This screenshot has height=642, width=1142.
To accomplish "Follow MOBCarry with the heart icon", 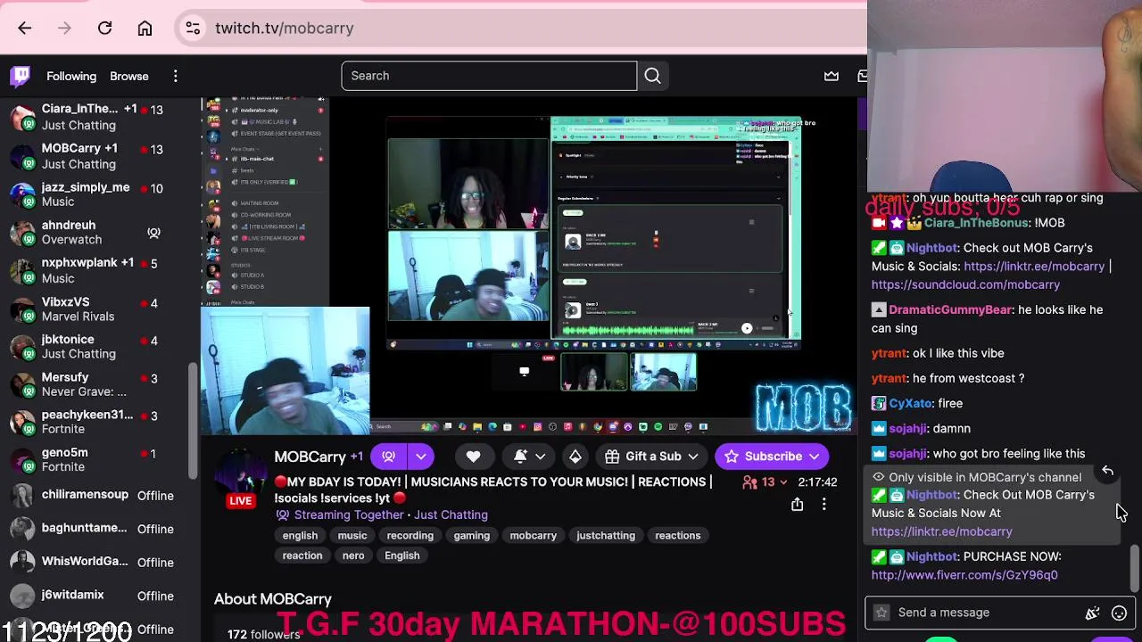I will [x=473, y=457].
